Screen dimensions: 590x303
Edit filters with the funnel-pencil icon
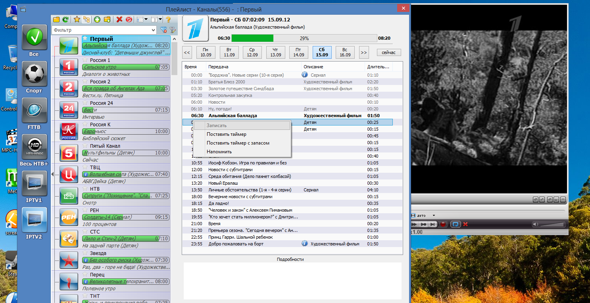point(173,30)
